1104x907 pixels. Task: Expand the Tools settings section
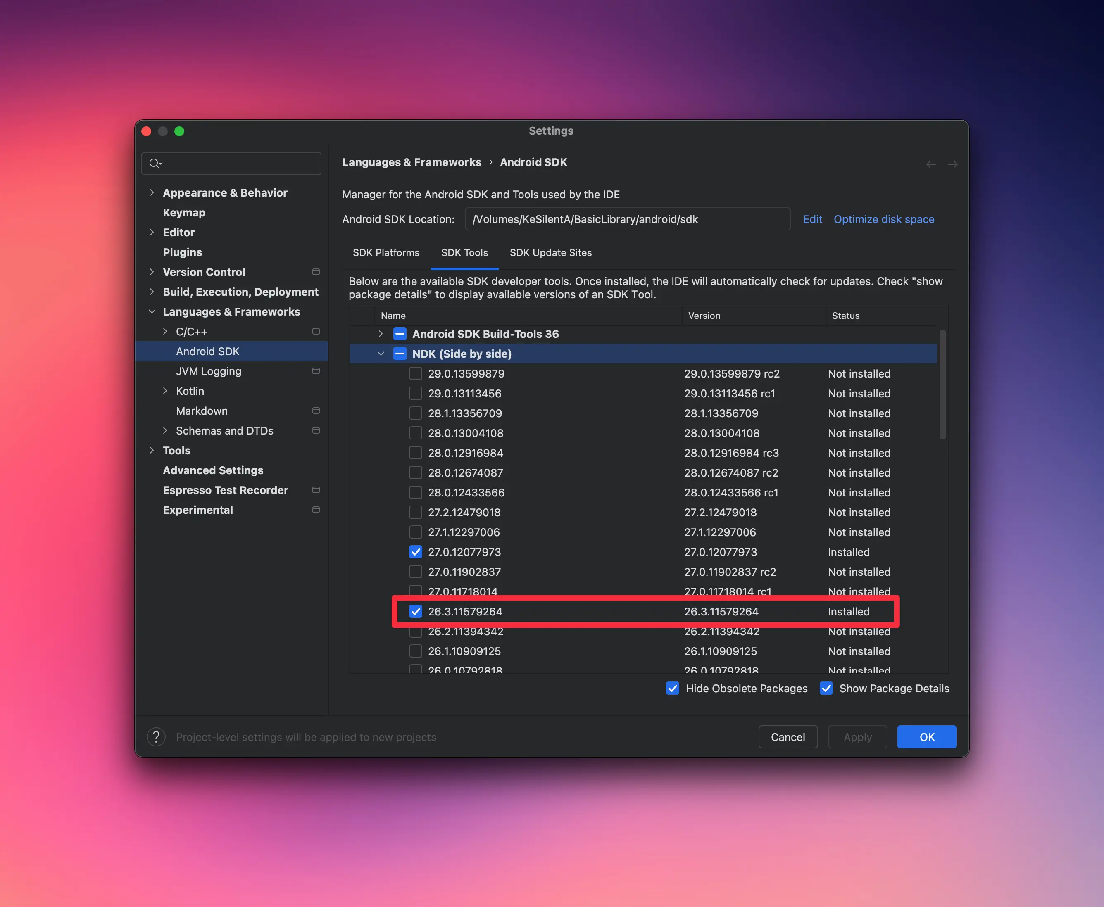coord(152,450)
